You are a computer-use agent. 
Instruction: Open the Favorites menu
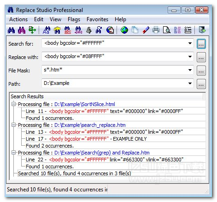coord(97,19)
